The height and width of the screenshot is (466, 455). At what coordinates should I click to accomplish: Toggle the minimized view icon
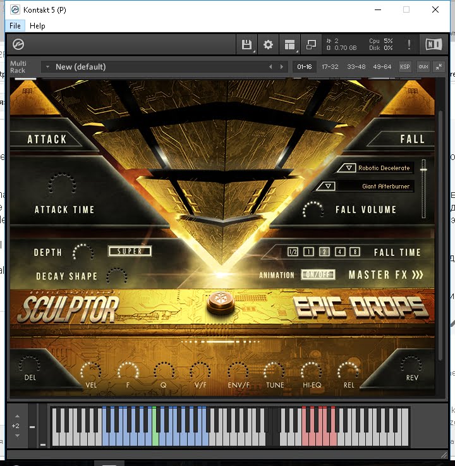(x=311, y=45)
